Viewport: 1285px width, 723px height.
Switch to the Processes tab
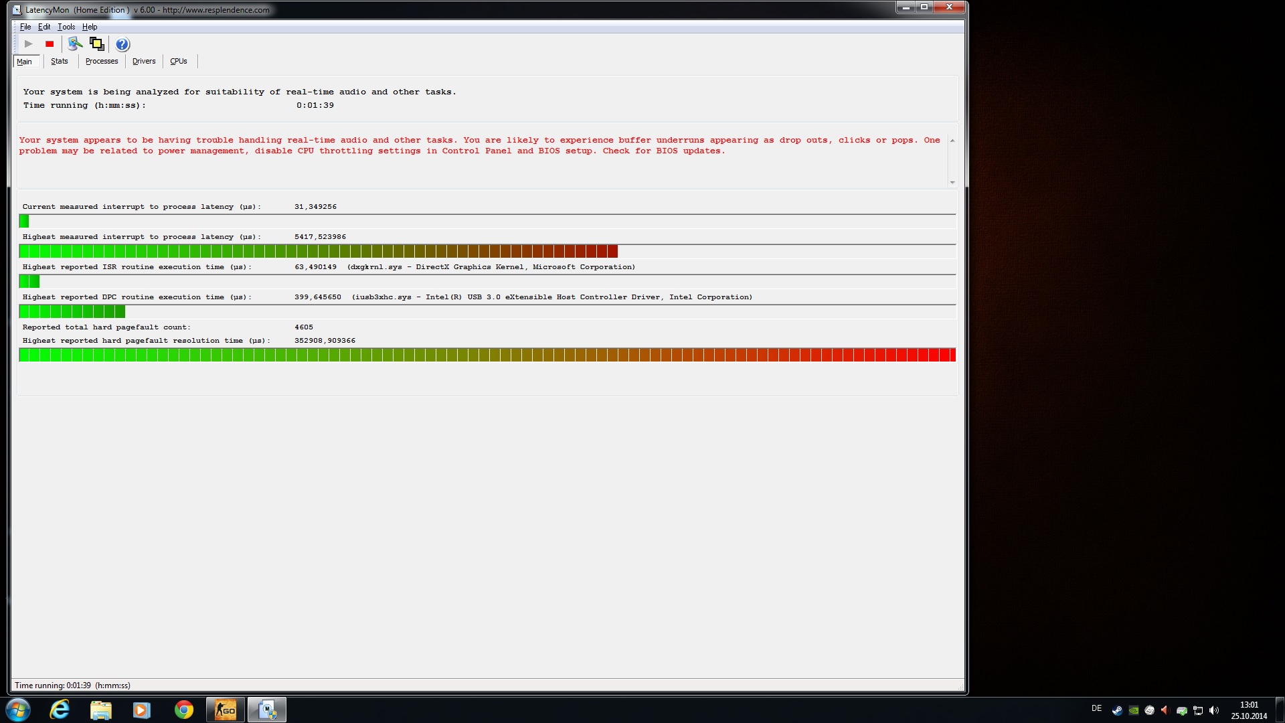coord(102,61)
